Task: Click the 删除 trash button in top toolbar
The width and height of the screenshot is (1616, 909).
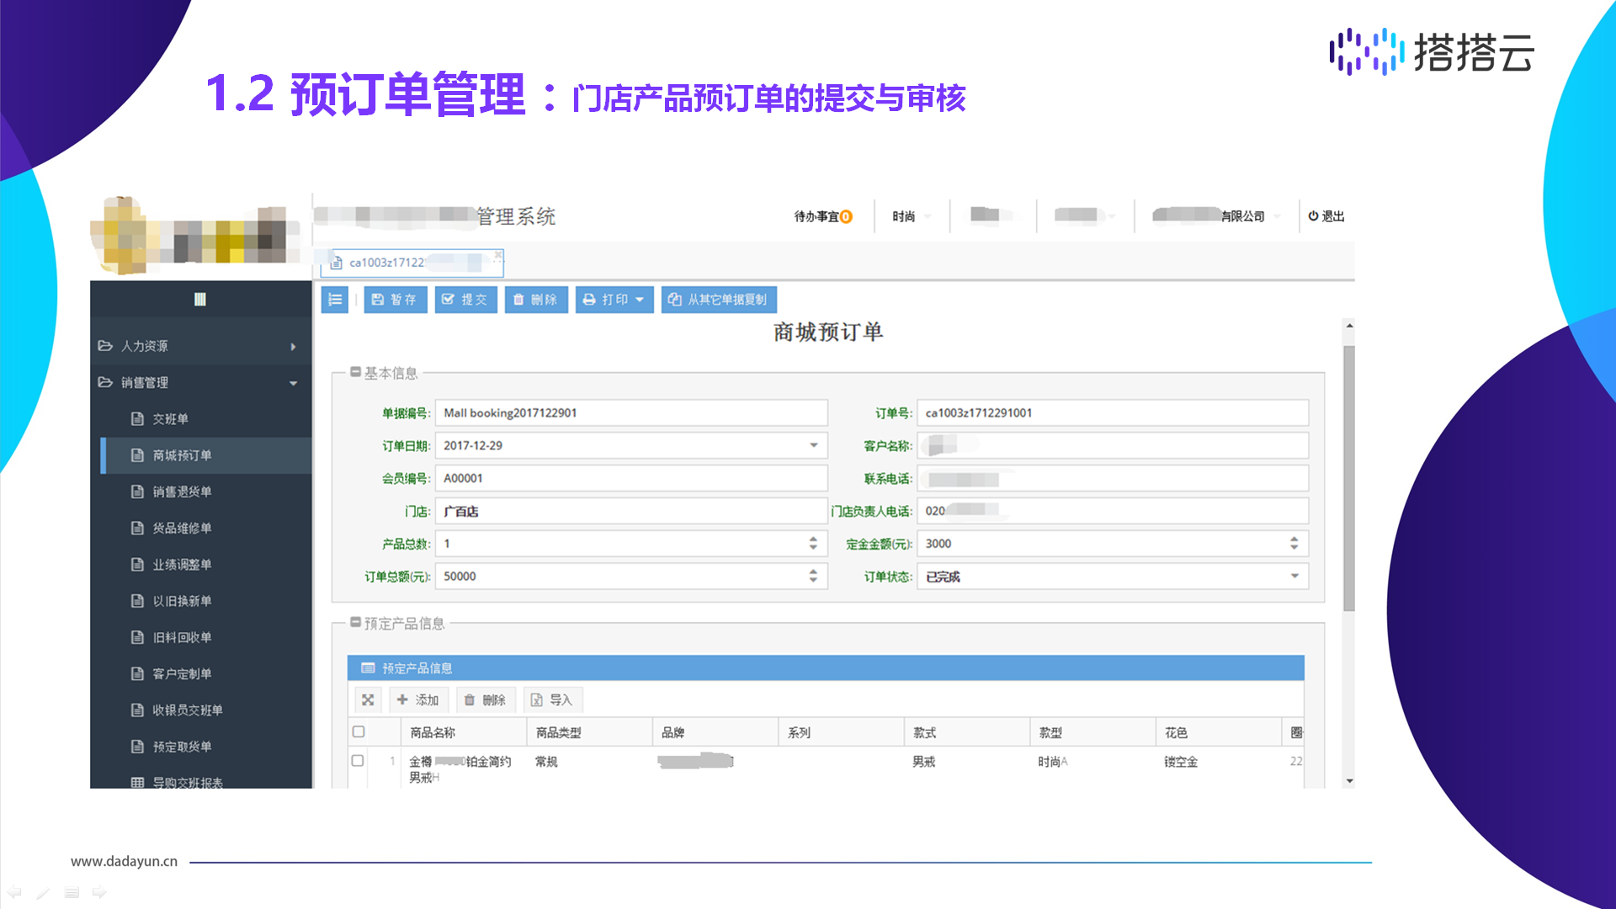Action: [x=535, y=300]
